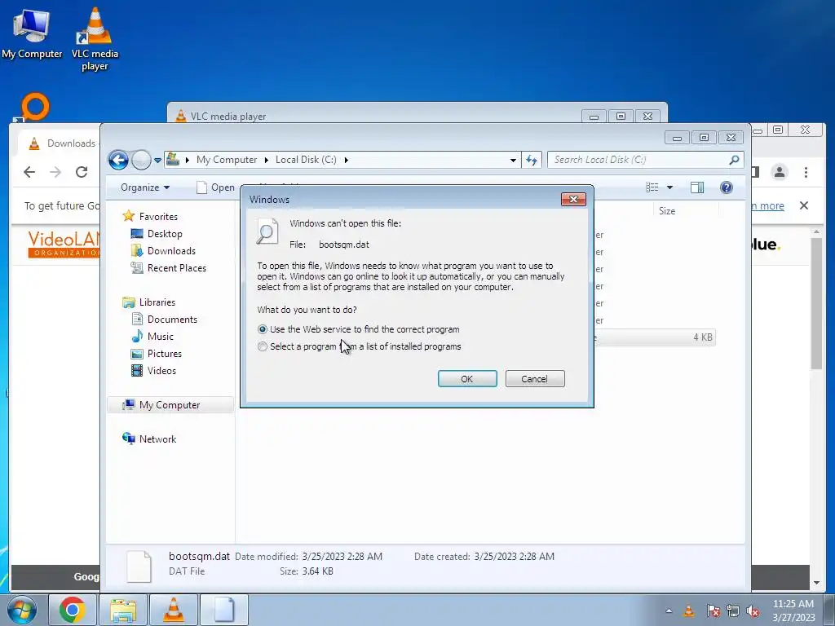Show hidden tray icons arrow
835x626 pixels.
point(669,611)
